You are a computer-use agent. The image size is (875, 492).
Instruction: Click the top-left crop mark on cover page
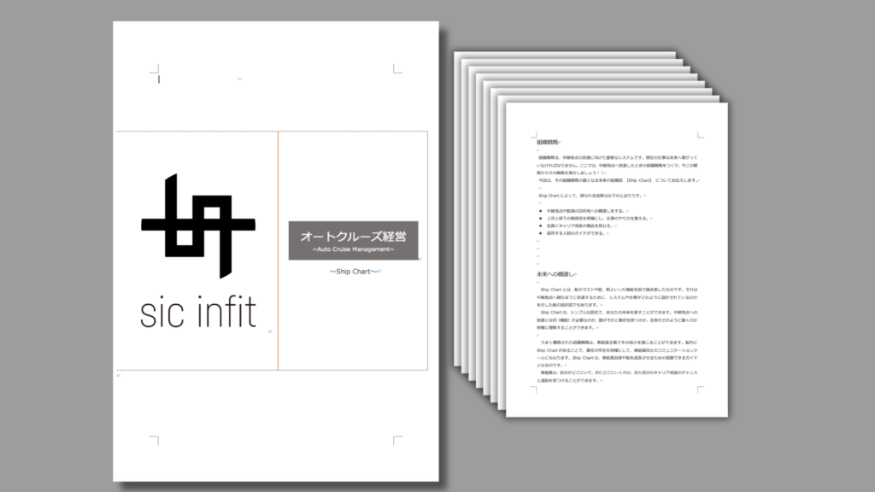coord(155,69)
